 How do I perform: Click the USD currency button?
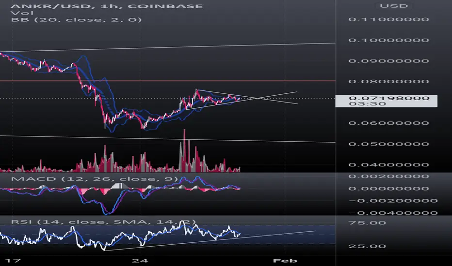(x=394, y=6)
